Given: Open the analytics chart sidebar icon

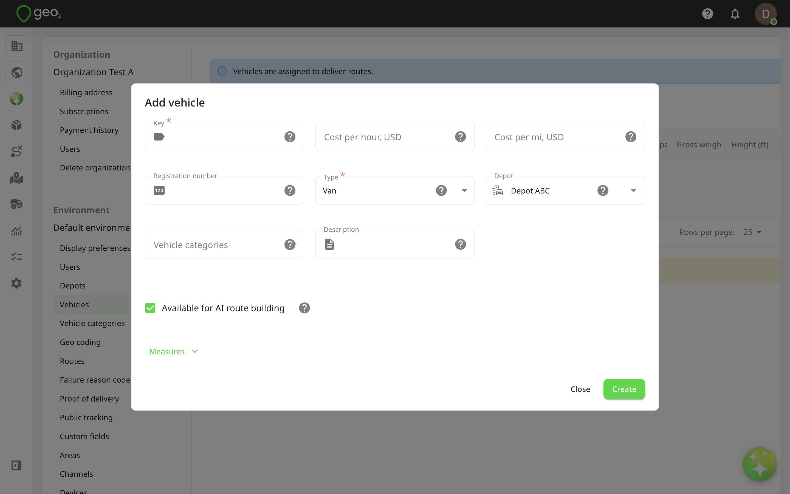Looking at the screenshot, I should (17, 231).
